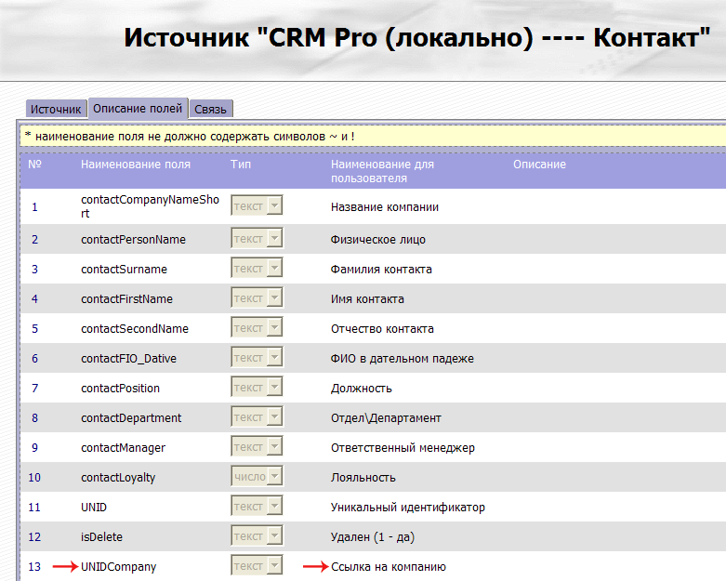
Task: Open type dropdown for contactPosition
Action: [257, 387]
